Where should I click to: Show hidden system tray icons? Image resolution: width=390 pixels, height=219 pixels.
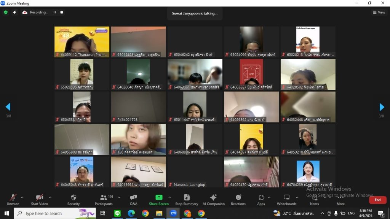322,213
